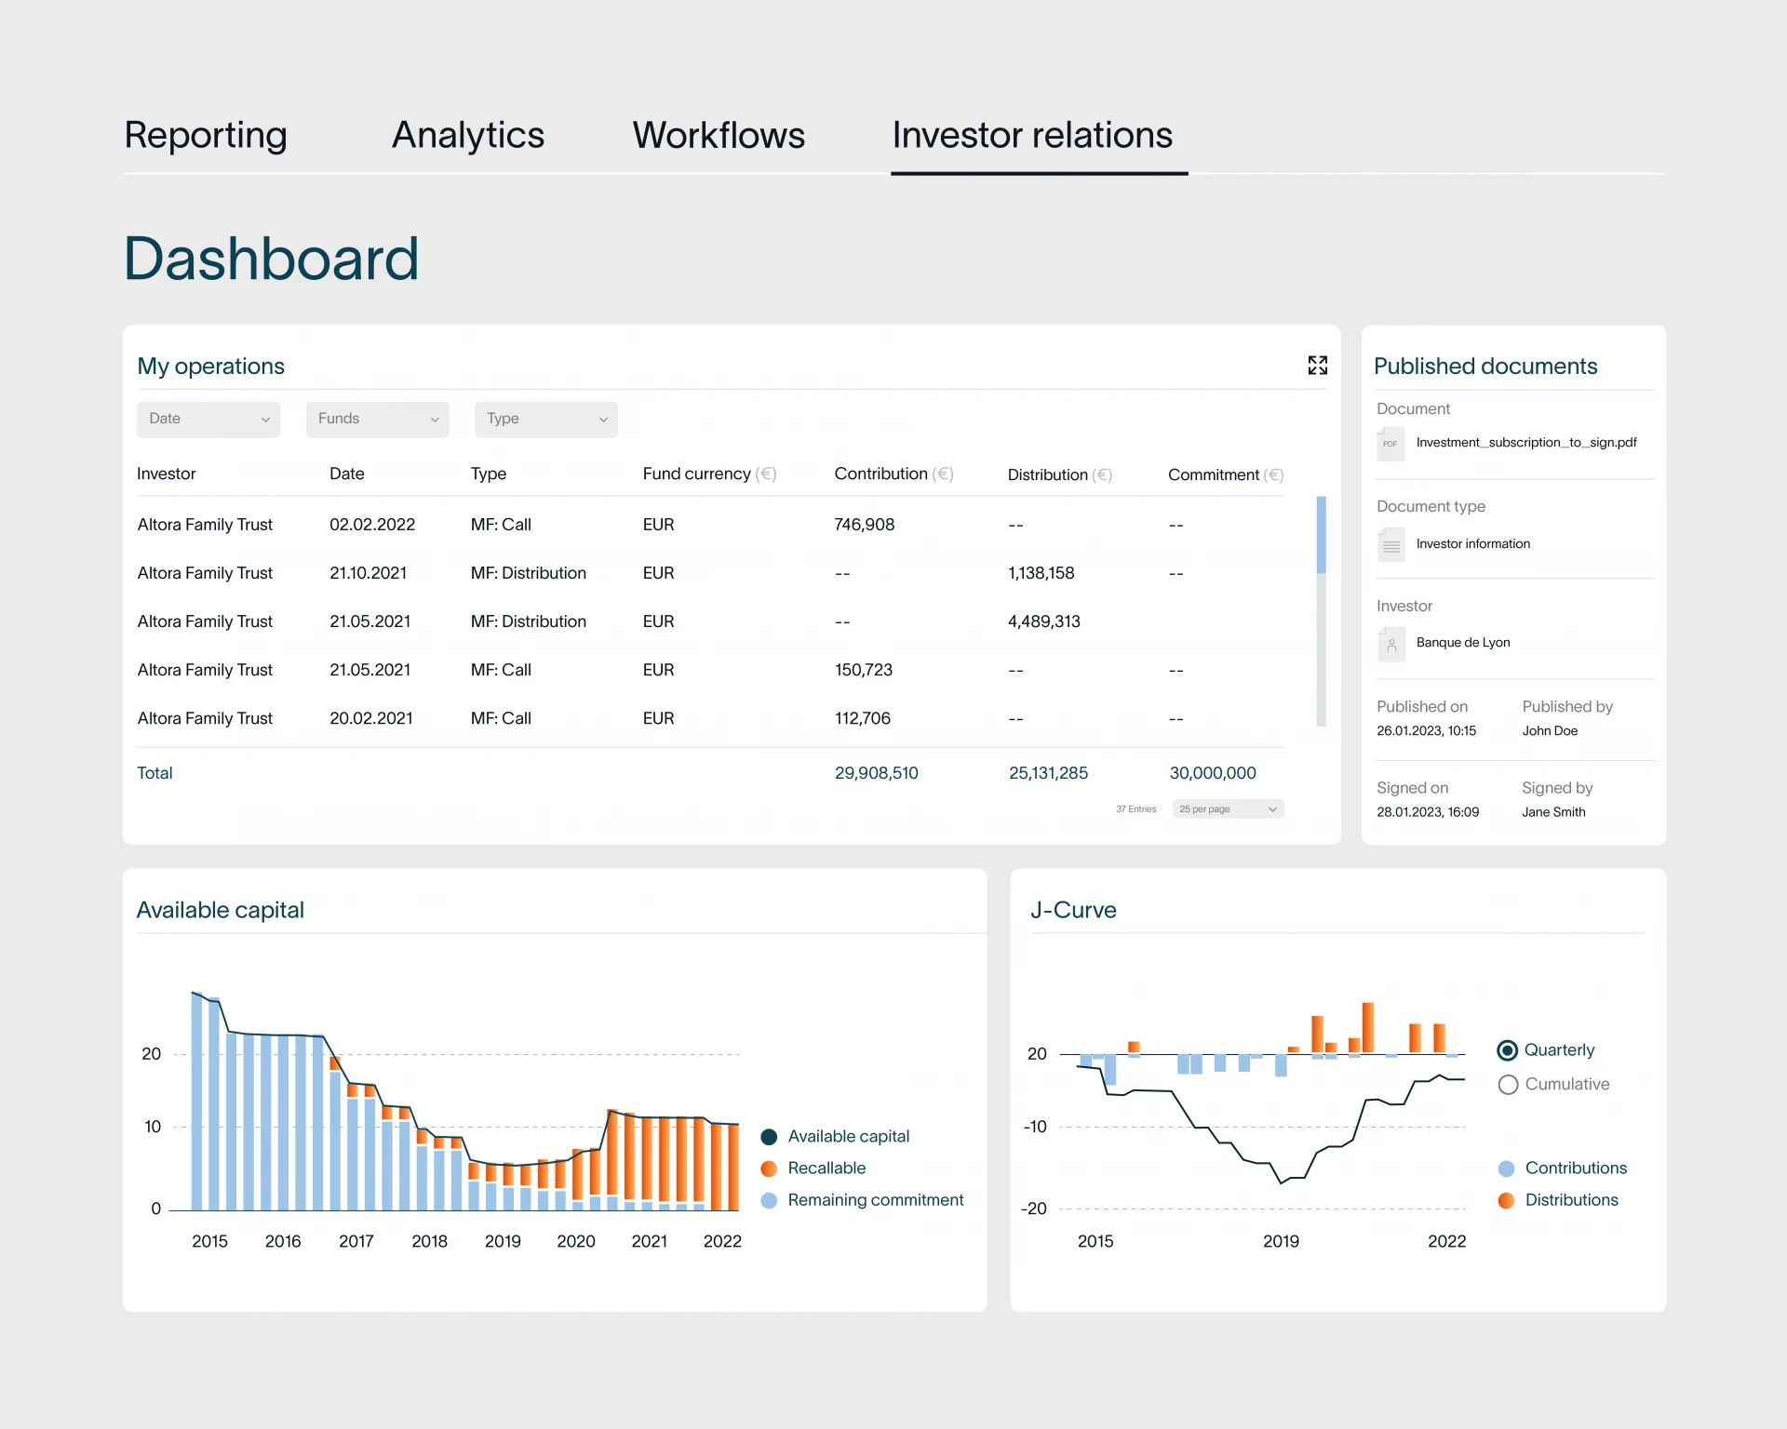Click the Recallable orange legend dot

coord(769,1169)
